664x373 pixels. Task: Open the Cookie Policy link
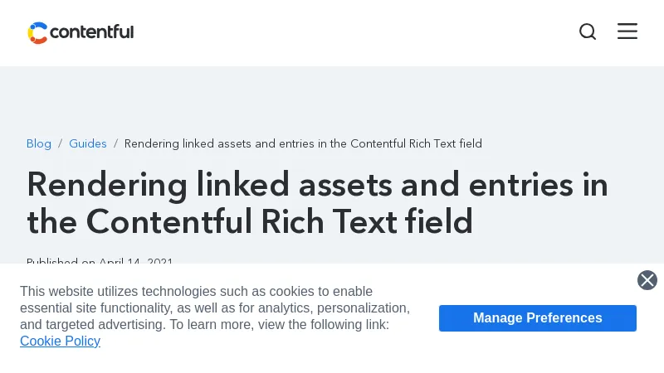click(x=60, y=341)
